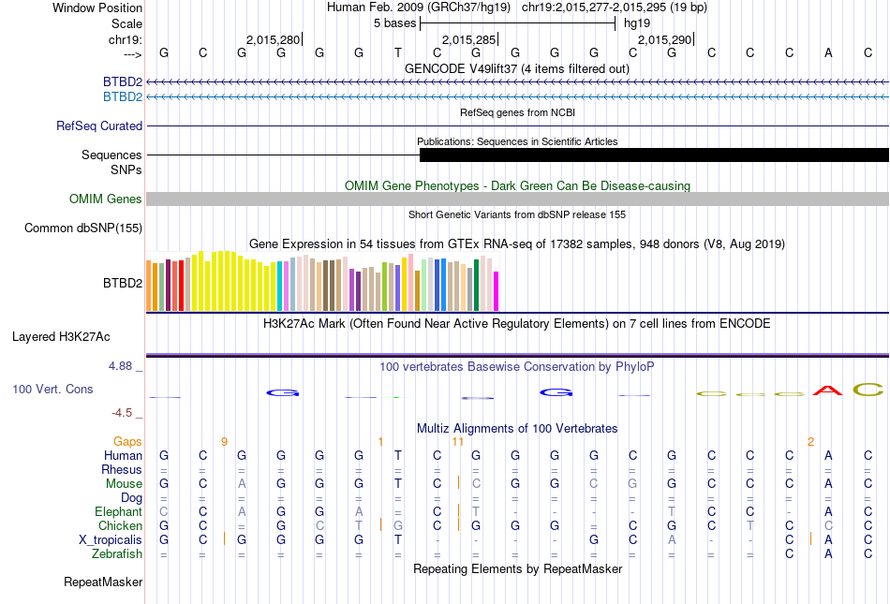Click 'Multiz Alignments of 100 Vertebrates' title
This screenshot has width=890, height=604.
point(517,428)
